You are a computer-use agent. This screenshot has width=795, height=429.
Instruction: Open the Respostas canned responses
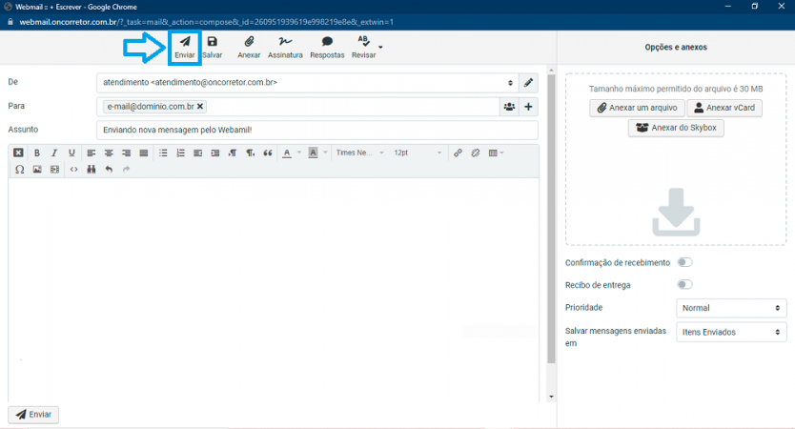327,47
